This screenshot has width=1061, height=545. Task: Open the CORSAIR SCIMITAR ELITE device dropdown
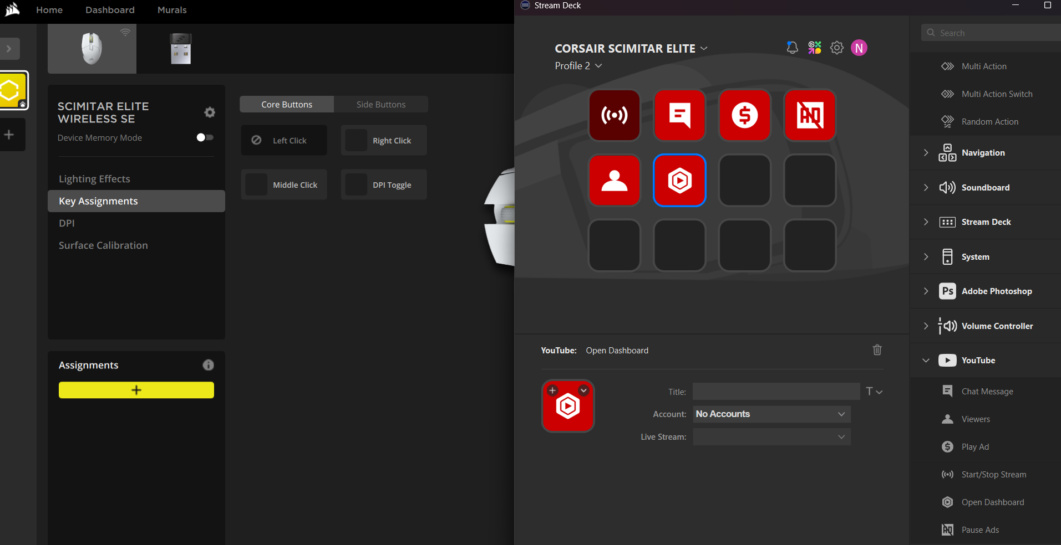pos(631,49)
